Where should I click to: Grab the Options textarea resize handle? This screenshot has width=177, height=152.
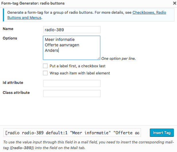[99, 58]
